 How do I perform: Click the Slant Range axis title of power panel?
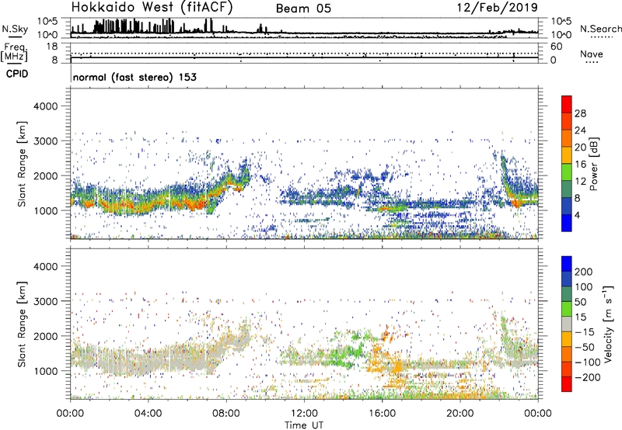point(22,164)
